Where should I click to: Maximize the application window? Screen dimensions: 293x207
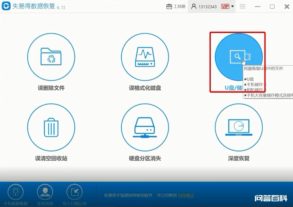tap(272, 7)
